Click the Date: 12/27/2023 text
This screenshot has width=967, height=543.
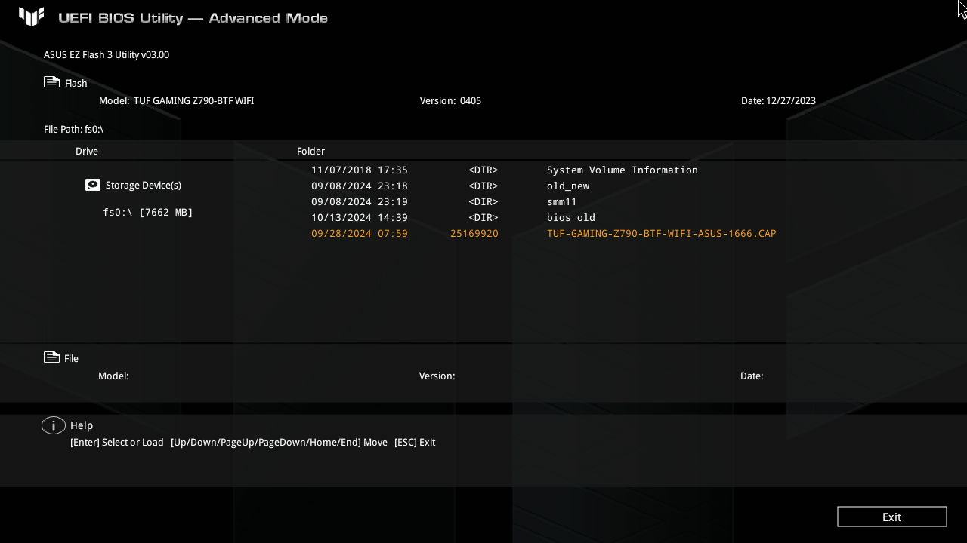(x=778, y=100)
